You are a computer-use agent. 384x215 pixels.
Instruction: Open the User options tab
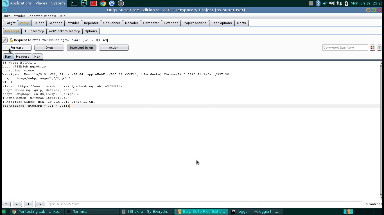[222, 23]
